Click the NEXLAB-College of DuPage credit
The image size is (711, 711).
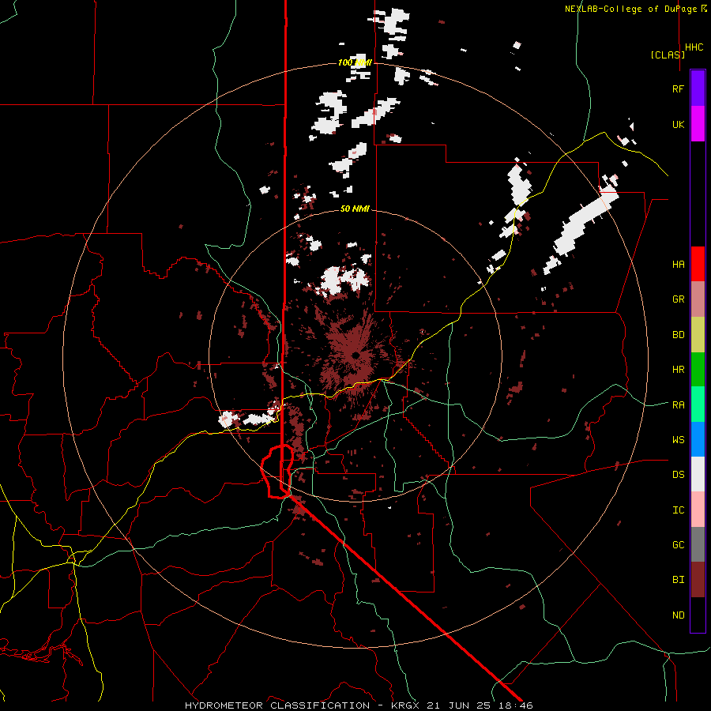click(635, 9)
